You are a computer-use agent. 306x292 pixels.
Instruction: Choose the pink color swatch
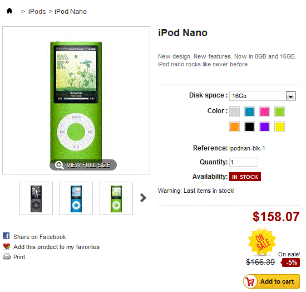[264, 112]
